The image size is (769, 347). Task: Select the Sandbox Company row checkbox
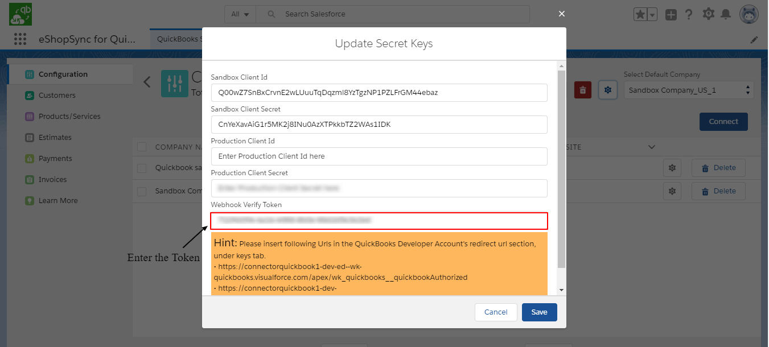pyautogui.click(x=142, y=191)
